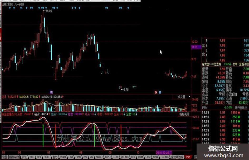249x160 pixels.
Task: Click the 总手: 546223 volume value
Action: pyautogui.click(x=9, y=97)
